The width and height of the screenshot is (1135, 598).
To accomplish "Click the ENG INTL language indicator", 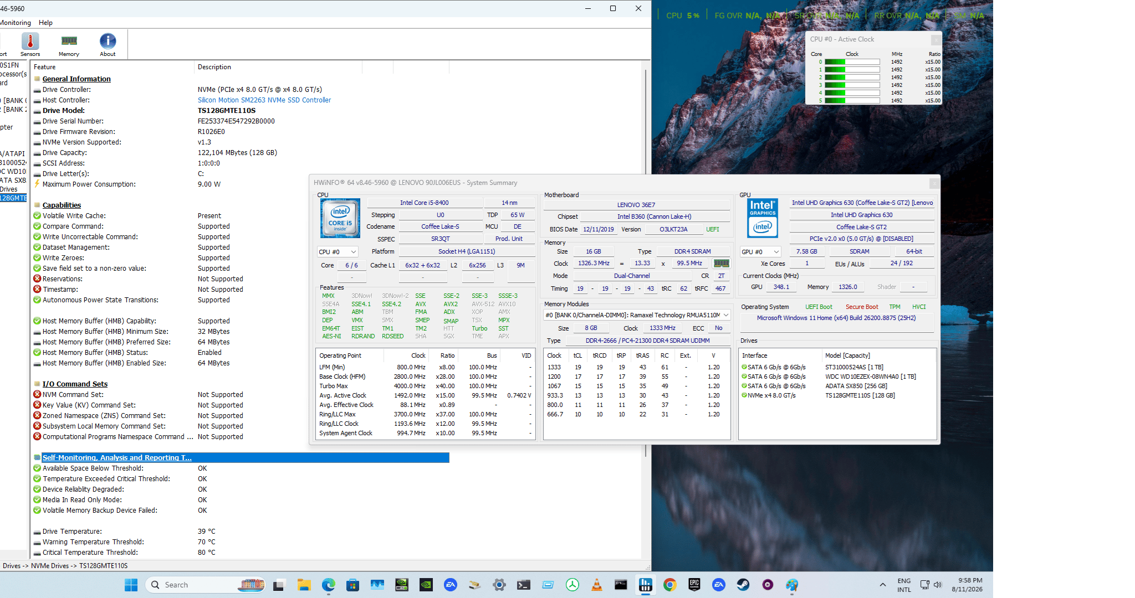I will 904,585.
